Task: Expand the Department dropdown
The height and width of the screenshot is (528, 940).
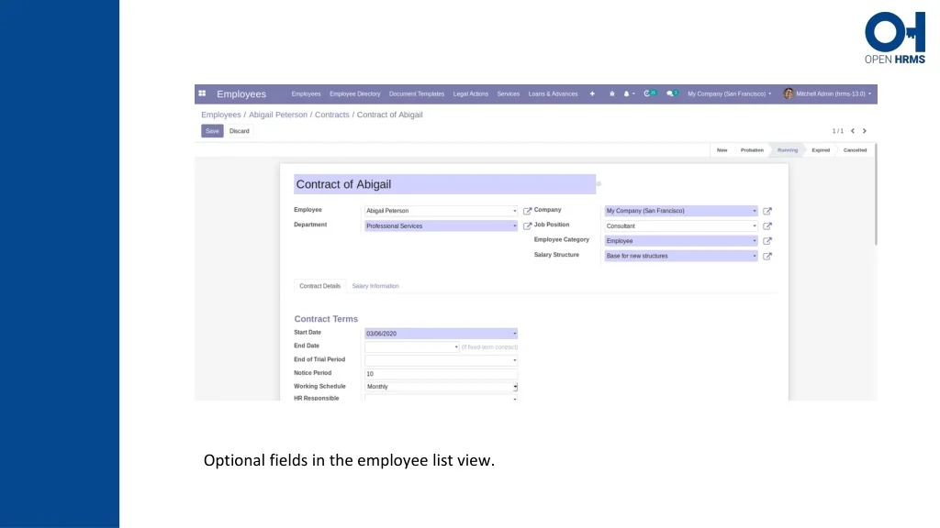Action: tap(514, 225)
